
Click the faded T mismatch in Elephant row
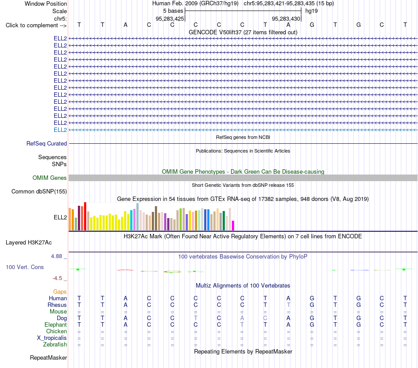[242, 324]
